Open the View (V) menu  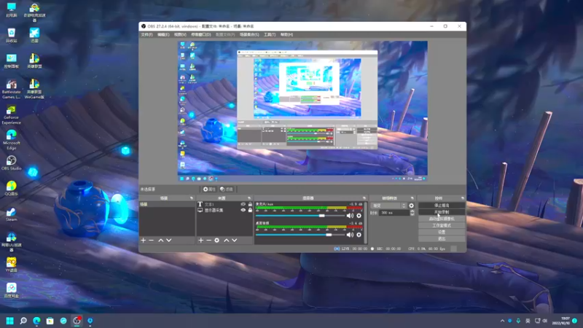(180, 34)
